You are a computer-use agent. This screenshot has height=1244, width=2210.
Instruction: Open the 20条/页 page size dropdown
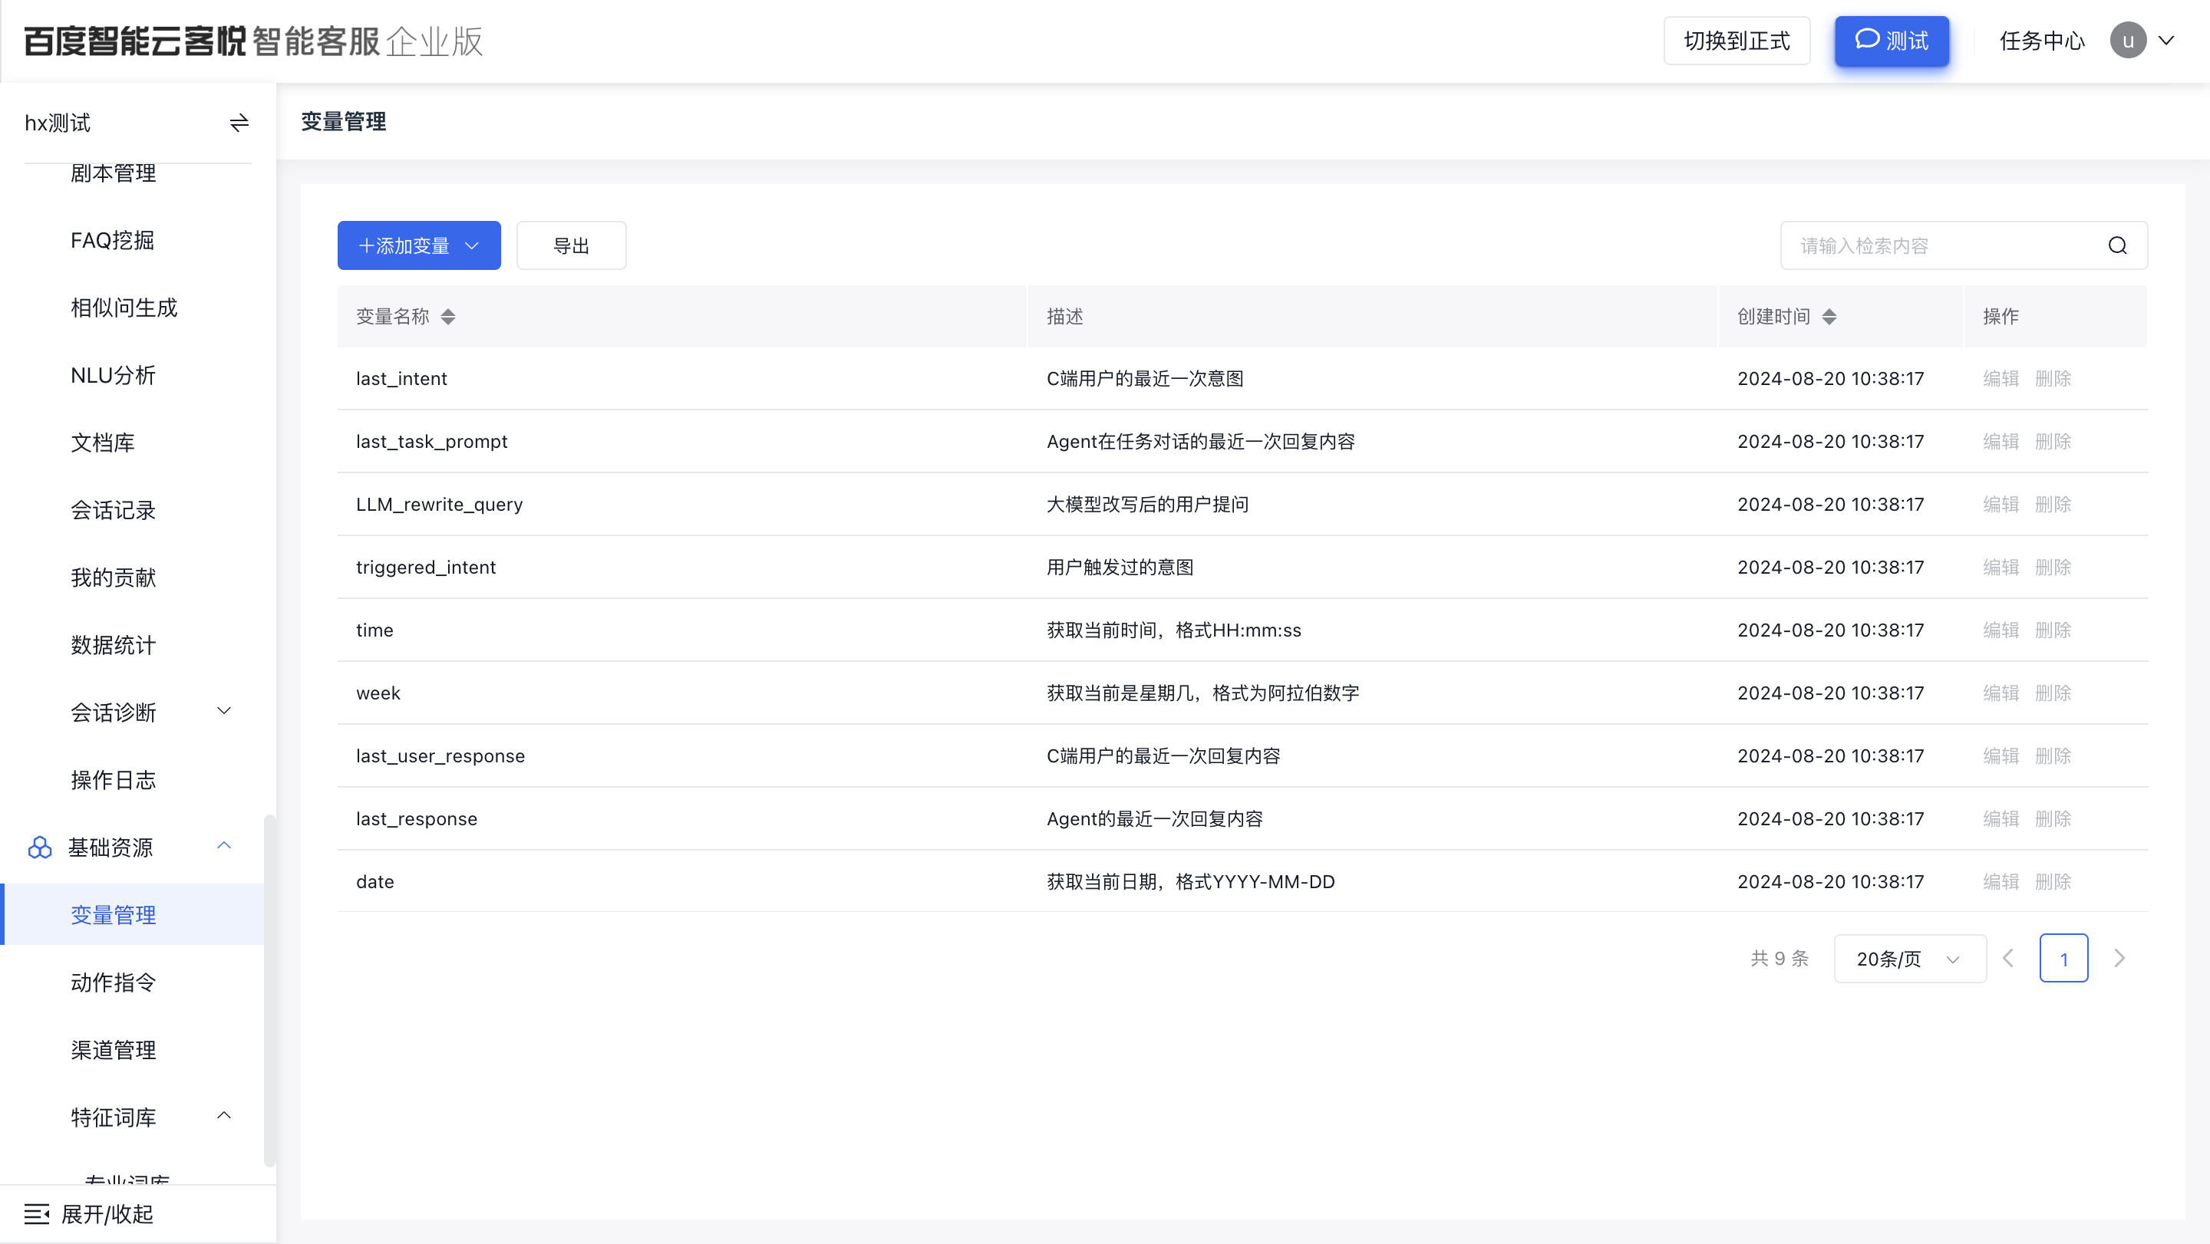click(1910, 958)
